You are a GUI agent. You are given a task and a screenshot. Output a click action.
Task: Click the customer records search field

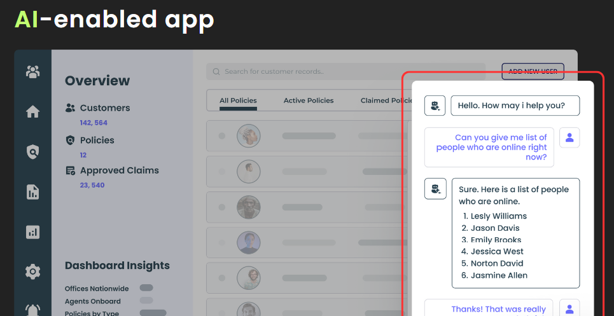[x=344, y=72]
